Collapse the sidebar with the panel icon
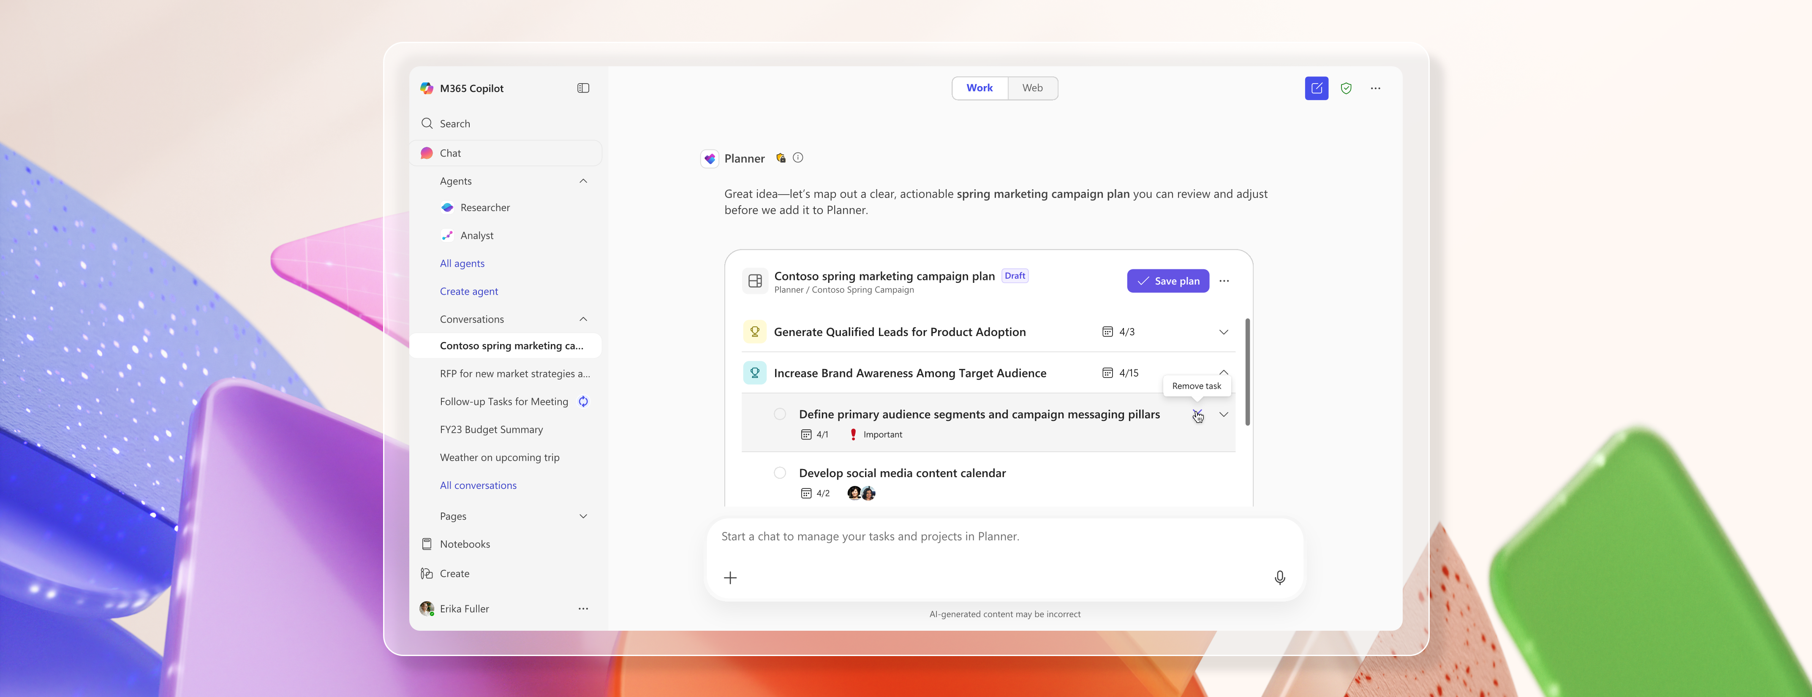The height and width of the screenshot is (697, 1812). [583, 88]
